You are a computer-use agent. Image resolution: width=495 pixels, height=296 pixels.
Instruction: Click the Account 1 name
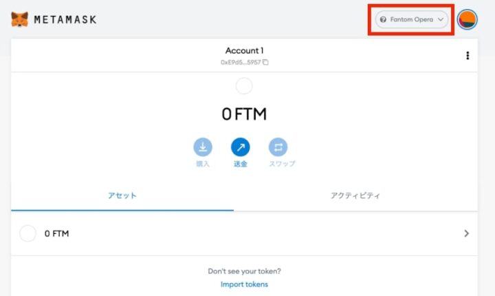(244, 51)
